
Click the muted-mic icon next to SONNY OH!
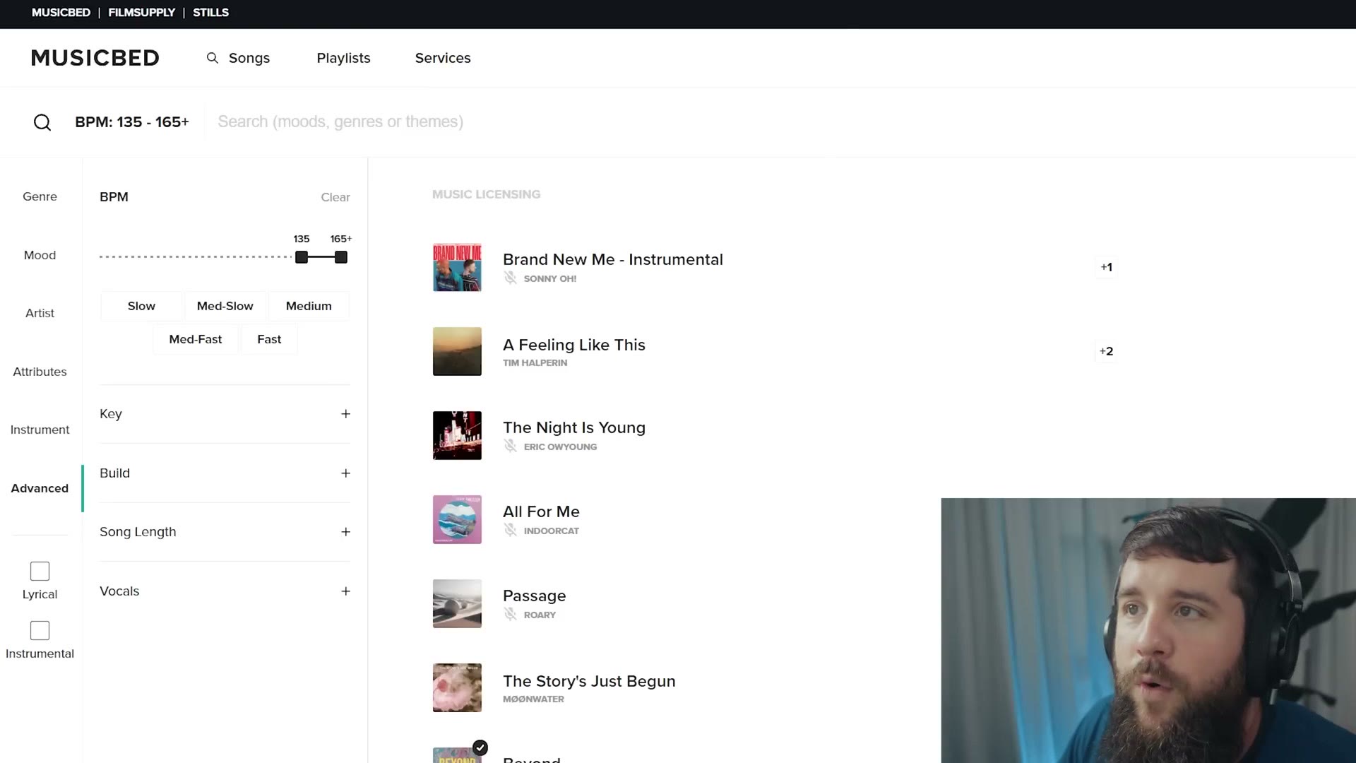[510, 278]
